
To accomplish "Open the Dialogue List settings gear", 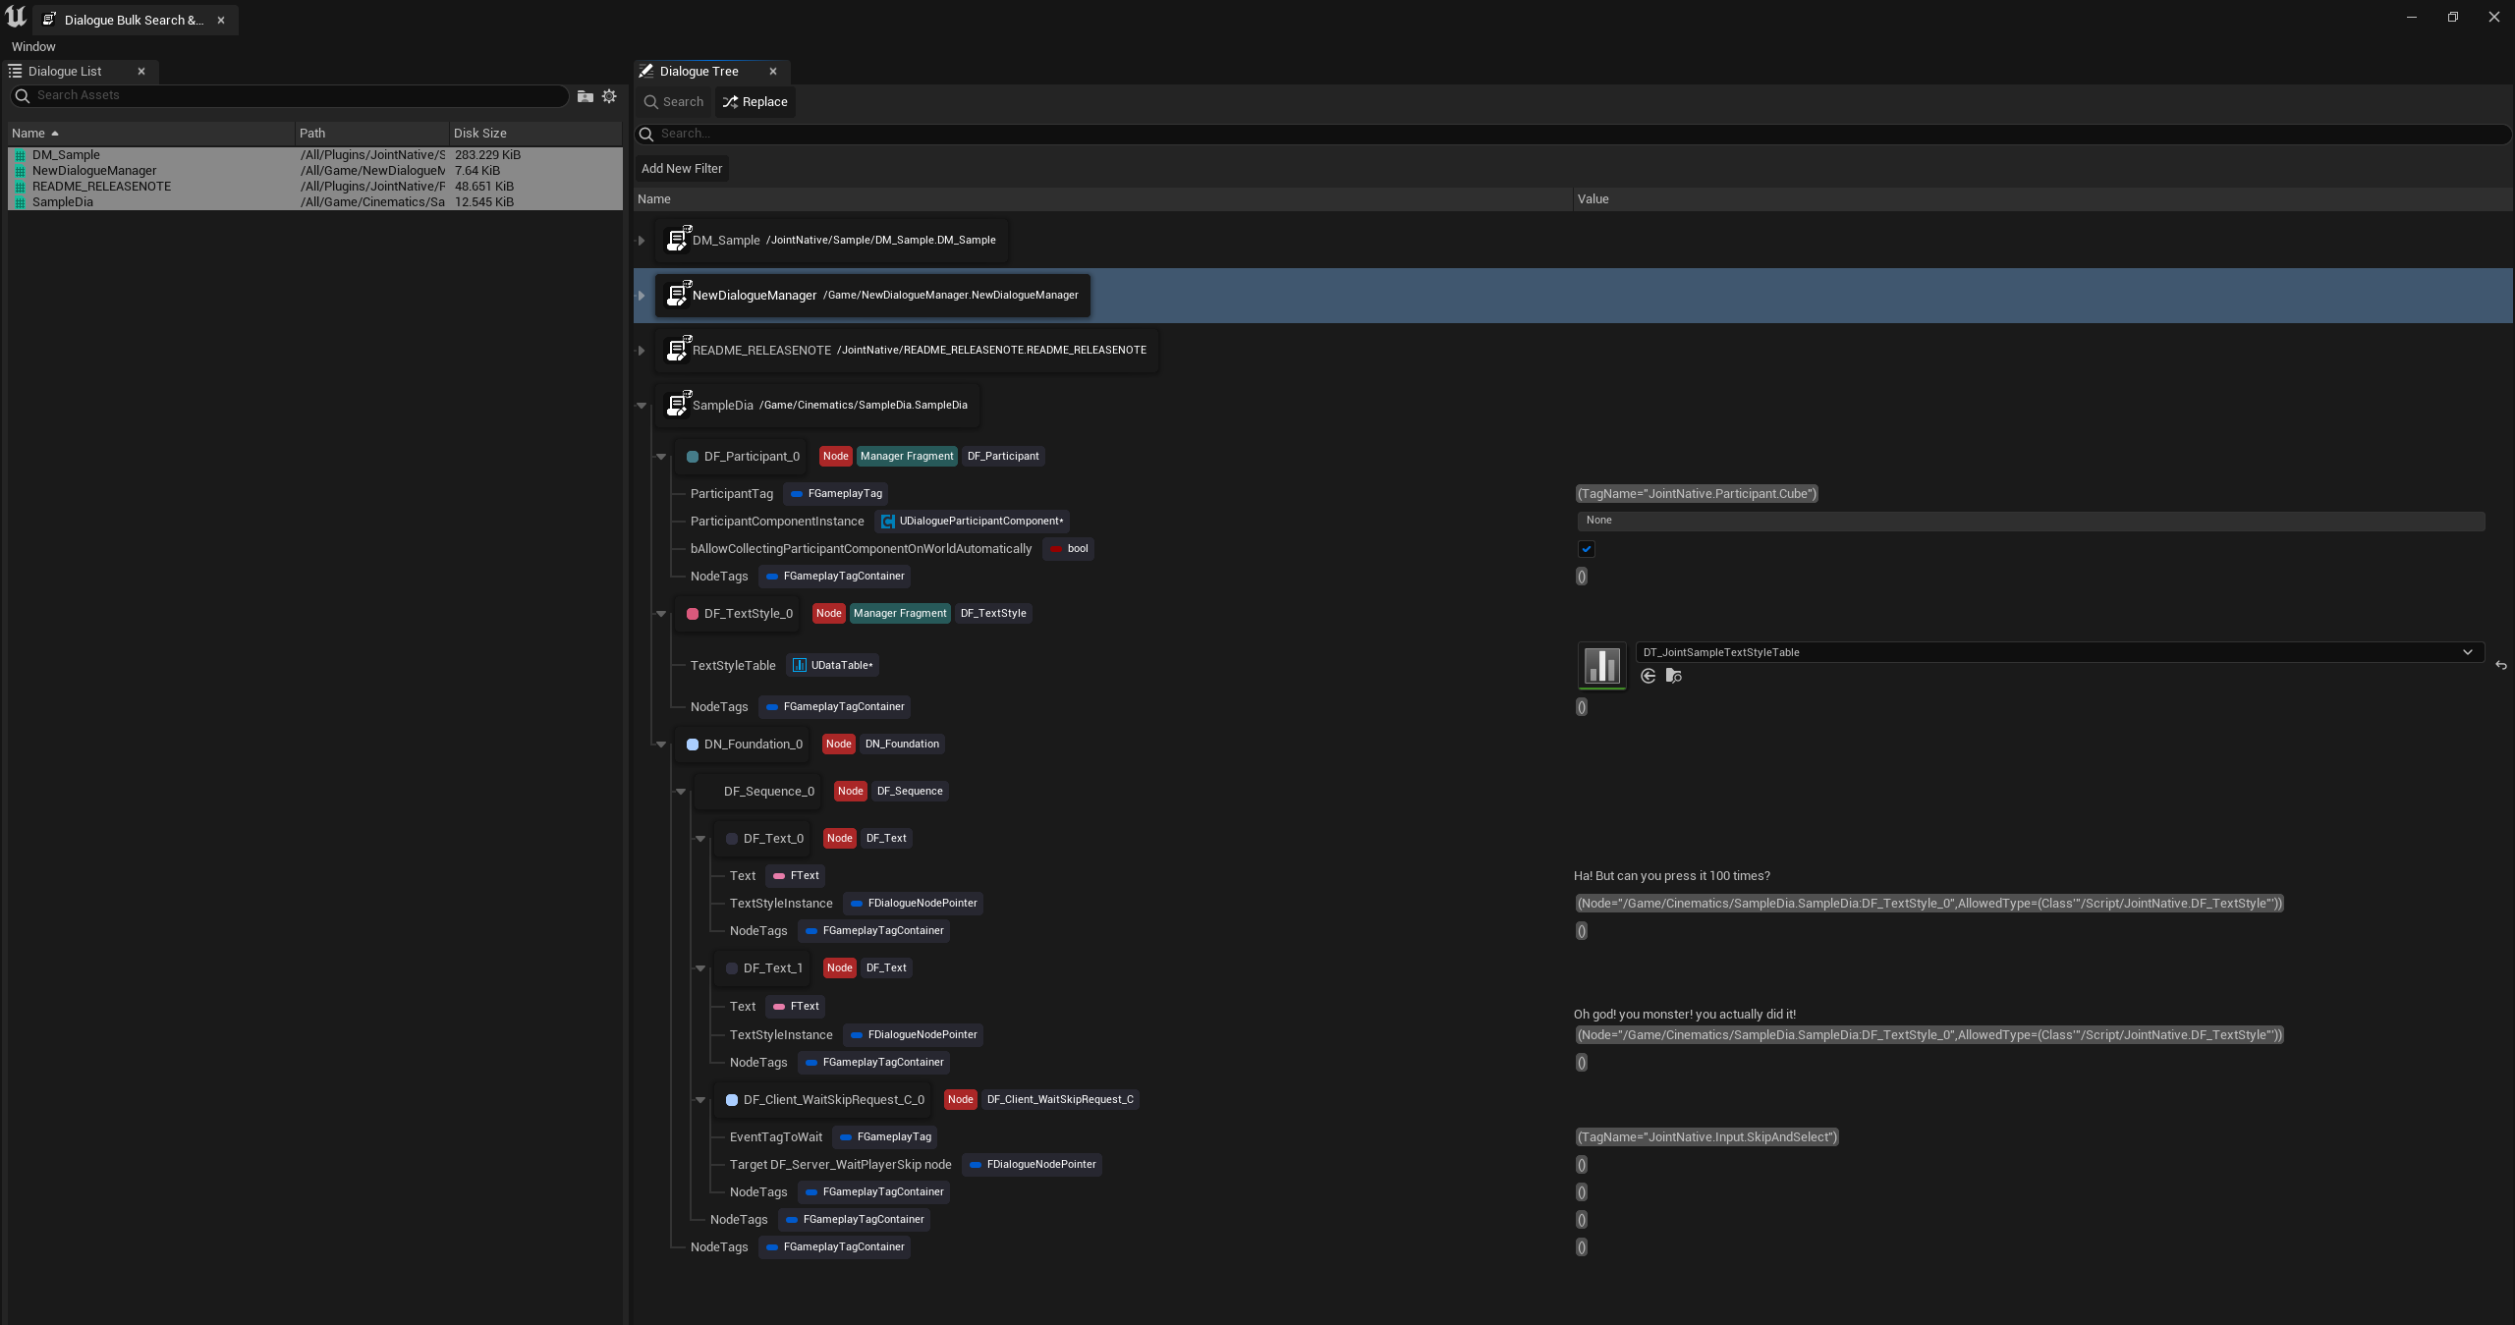I will tap(609, 96).
